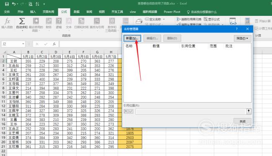Click the Name Manager tag icon in ribbon
Screen dimensions: 272x156
(139, 21)
